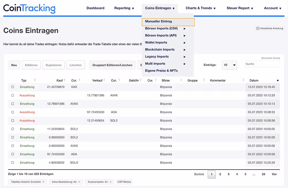The image size is (288, 188).
Task: Click the CoinTracking logo
Action: [x=29, y=8]
